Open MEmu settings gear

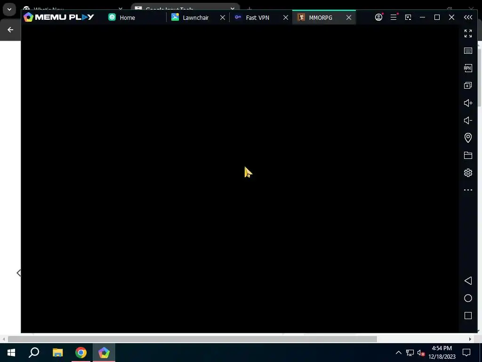click(468, 173)
